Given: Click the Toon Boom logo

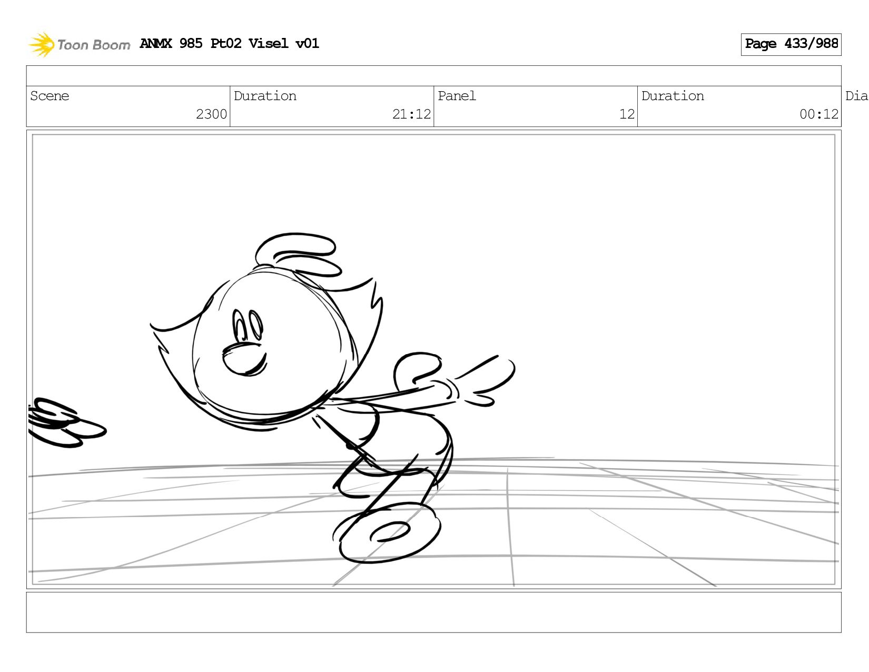Looking at the screenshot, I should pyautogui.click(x=79, y=44).
